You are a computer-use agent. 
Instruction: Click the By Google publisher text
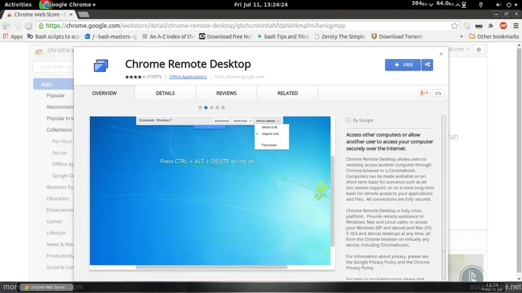(363, 120)
